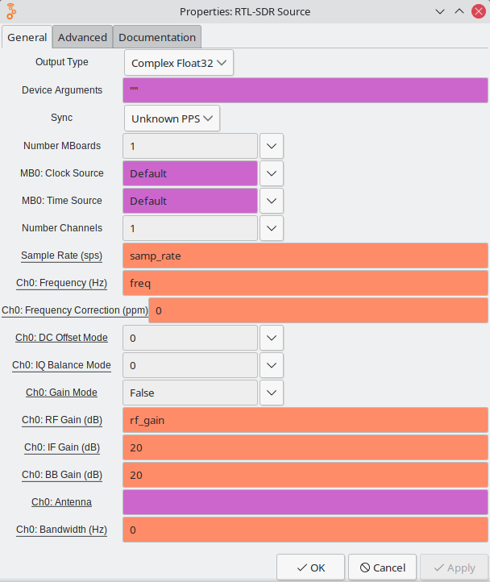The height and width of the screenshot is (582, 490).
Task: Focus the Ch0: Frequency field
Action: 305,283
